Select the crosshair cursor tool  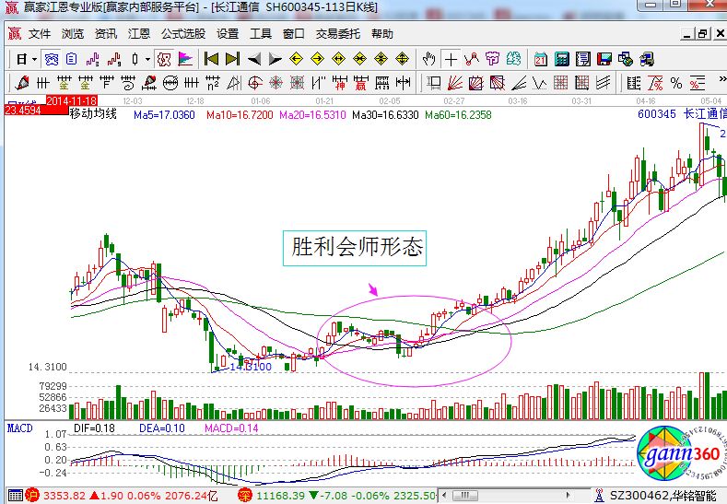tap(450, 59)
